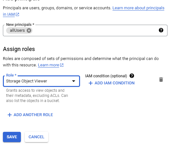
Task: Click the plus icon beside Add Another Role
Action: (x=10, y=115)
